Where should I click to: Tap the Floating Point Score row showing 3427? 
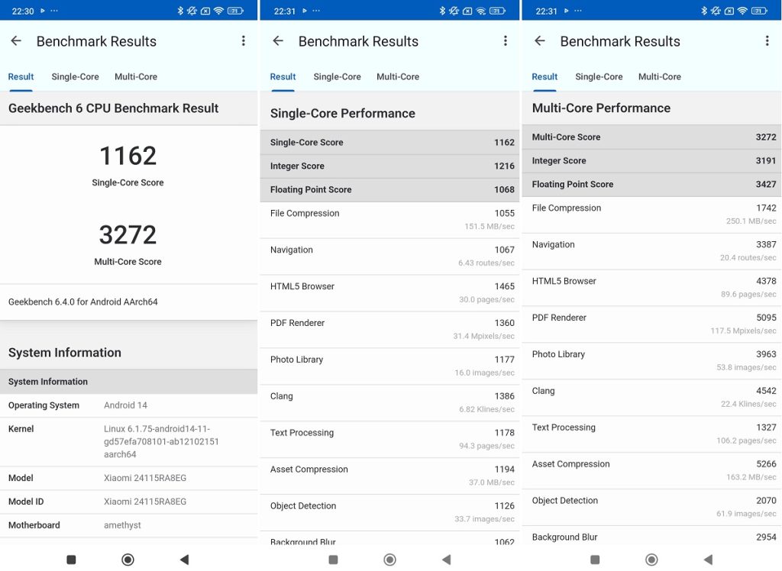coord(652,185)
